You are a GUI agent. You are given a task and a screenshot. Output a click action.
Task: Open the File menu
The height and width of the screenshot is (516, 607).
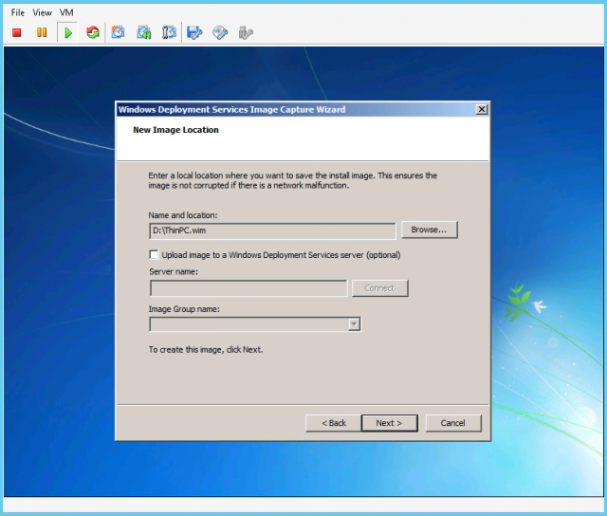18,12
